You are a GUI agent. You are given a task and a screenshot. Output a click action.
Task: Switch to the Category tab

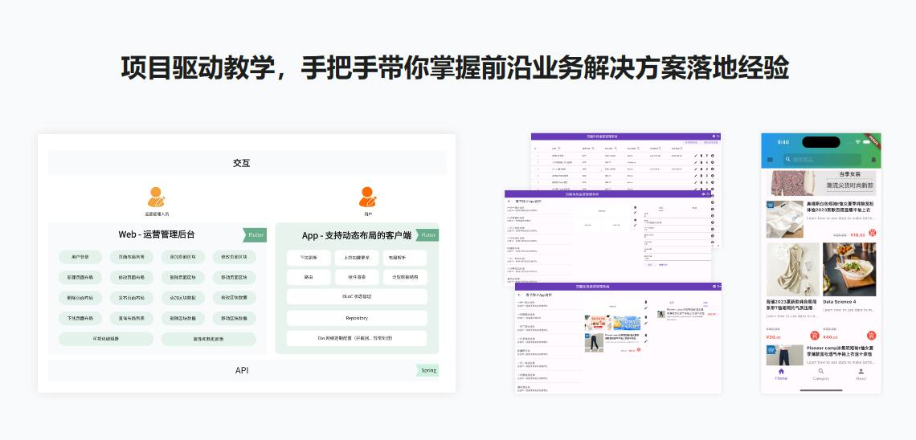coord(820,374)
